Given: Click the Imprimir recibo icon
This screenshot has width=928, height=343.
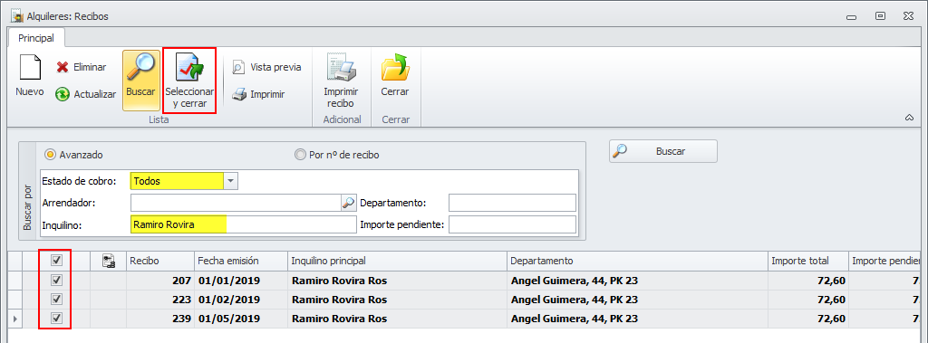Looking at the screenshot, I should pyautogui.click(x=341, y=67).
